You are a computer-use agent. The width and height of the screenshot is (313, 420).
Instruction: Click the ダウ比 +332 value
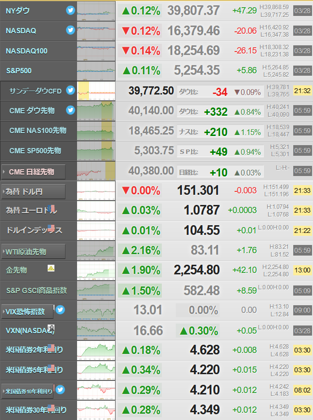tap(216, 112)
